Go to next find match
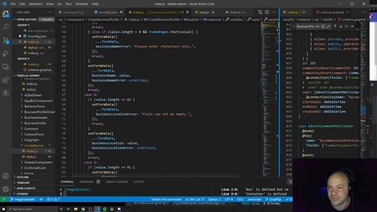Viewport: 377px width, 212px height. point(340,26)
